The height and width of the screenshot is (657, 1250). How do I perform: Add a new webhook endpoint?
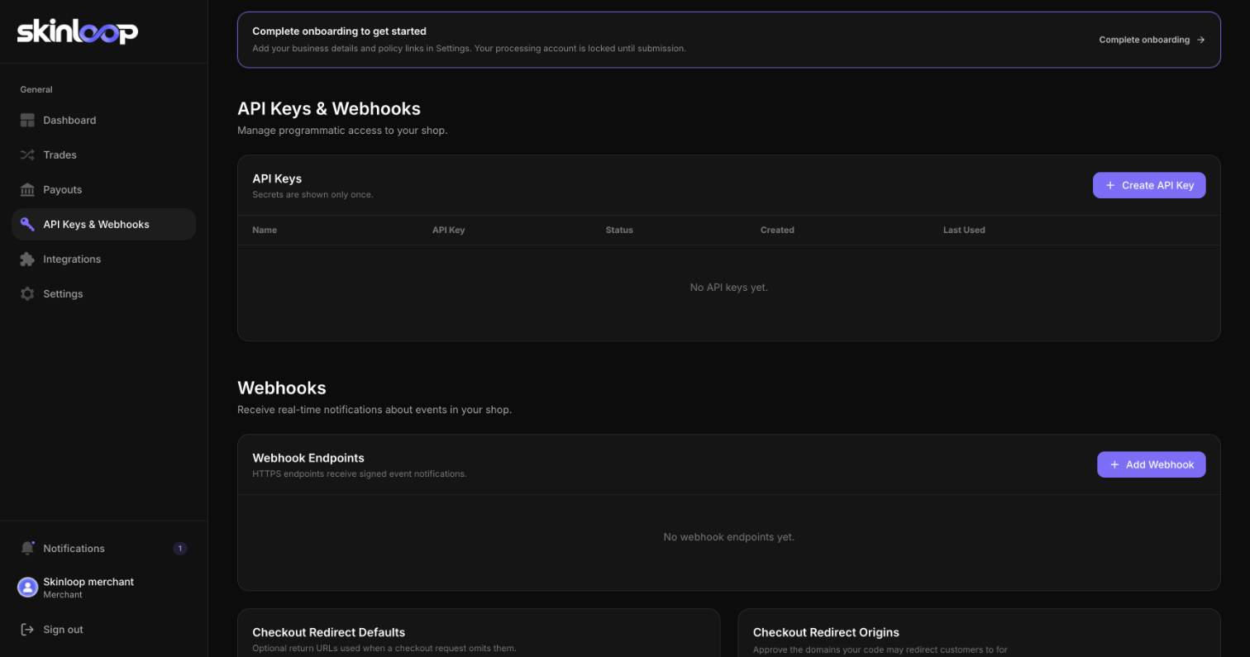coord(1152,464)
